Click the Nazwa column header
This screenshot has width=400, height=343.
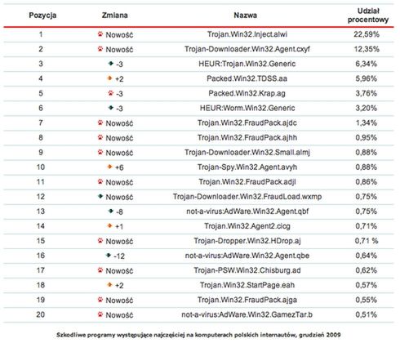(x=246, y=16)
